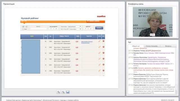Image resolution: width=180 pixels, height=101 pixels.
Task: Click the pencil edit icon in the 1998 row
Action: pos(100,70)
